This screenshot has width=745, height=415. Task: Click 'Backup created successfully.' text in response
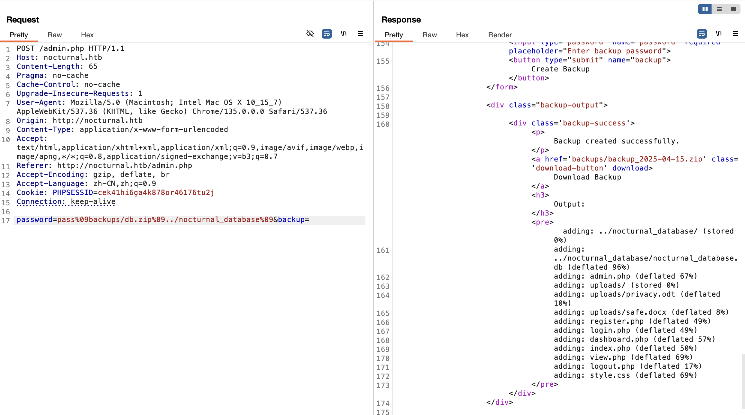coord(616,141)
